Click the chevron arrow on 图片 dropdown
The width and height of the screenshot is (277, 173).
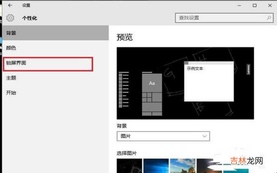[204, 136]
